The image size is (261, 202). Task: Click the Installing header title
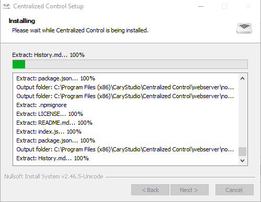[x=22, y=21]
